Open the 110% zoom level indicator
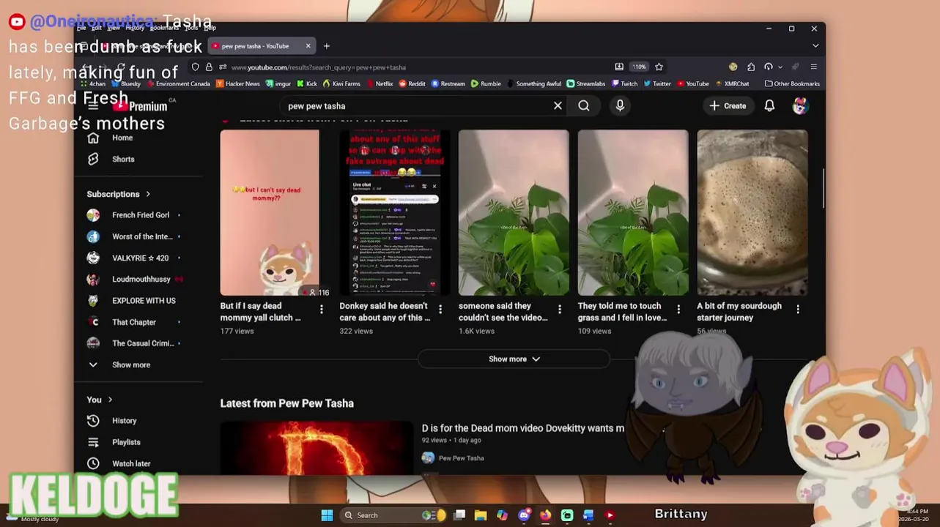940x527 pixels. [x=640, y=67]
